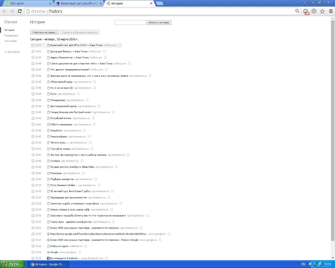The image size is (335, 268).
Task: Click the browser forward arrow
Action: (12, 11)
